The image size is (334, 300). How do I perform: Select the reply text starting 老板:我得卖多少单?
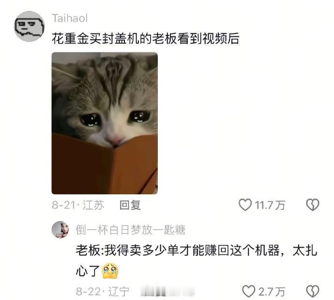[197, 261]
